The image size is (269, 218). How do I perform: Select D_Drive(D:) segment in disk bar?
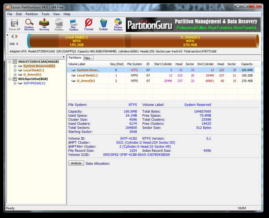click(x=190, y=41)
